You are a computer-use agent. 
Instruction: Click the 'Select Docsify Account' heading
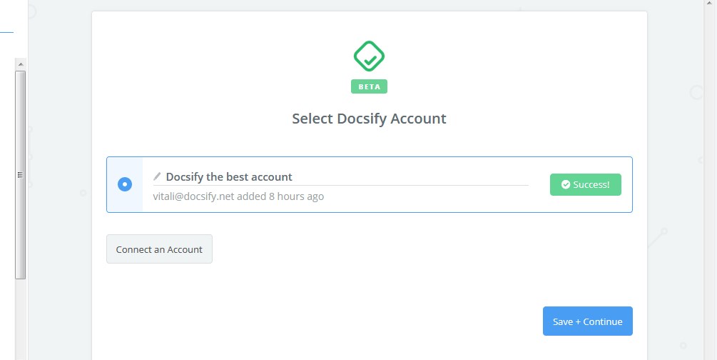(369, 118)
